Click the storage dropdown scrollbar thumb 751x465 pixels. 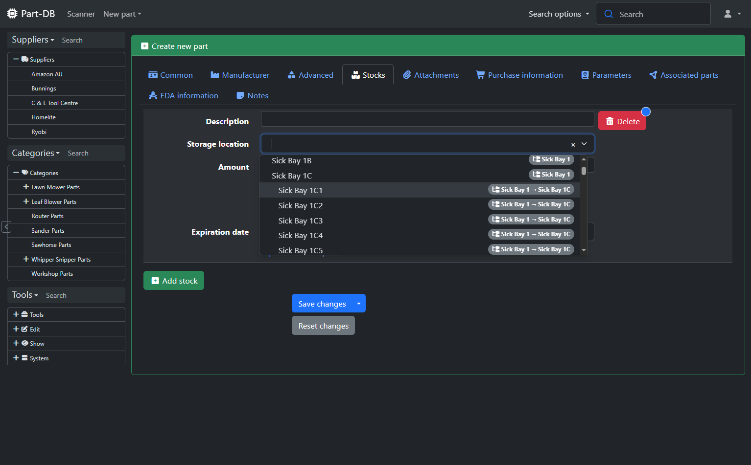point(584,171)
